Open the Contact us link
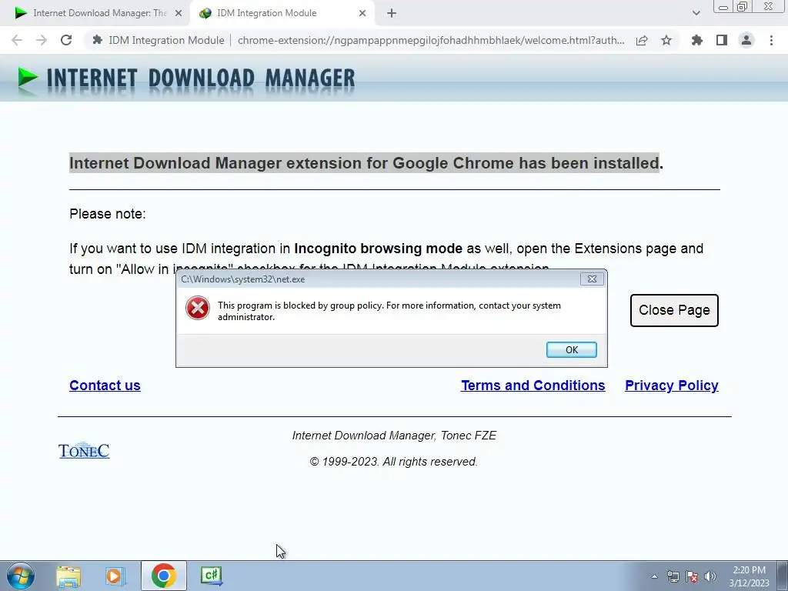 (x=105, y=386)
